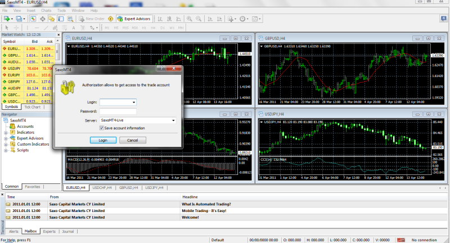Open the Profiles toolbar icon
The width and height of the screenshot is (450, 243).
(x=19, y=19)
